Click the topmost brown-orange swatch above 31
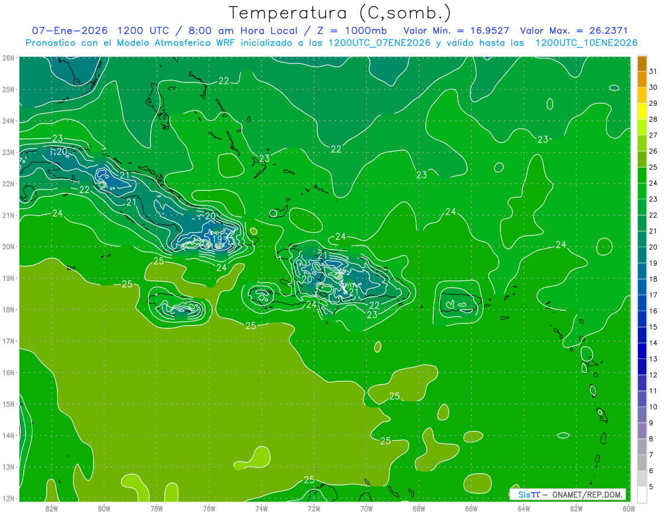This screenshot has height=516, width=668. [642, 64]
